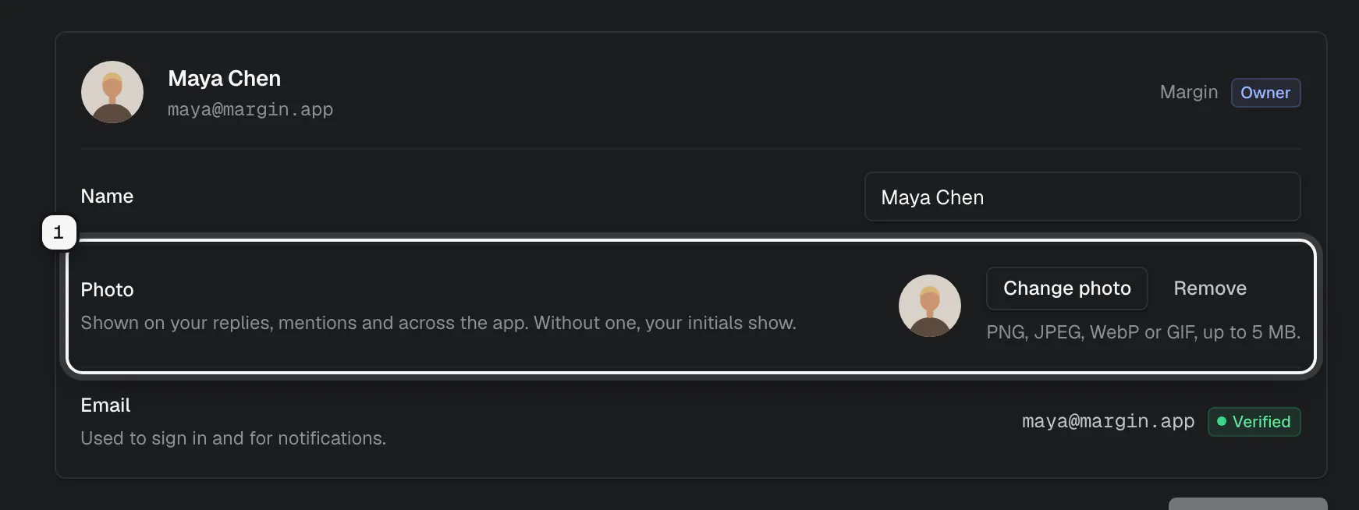The height and width of the screenshot is (510, 1359).
Task: Click the Name field label
Action: click(107, 197)
